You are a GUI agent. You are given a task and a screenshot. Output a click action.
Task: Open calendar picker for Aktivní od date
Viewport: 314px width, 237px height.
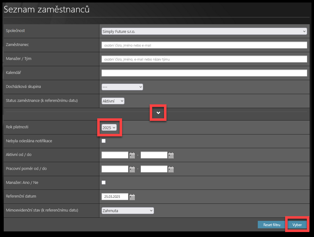click(132, 155)
